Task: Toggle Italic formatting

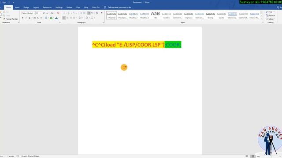Action: pos(26,18)
